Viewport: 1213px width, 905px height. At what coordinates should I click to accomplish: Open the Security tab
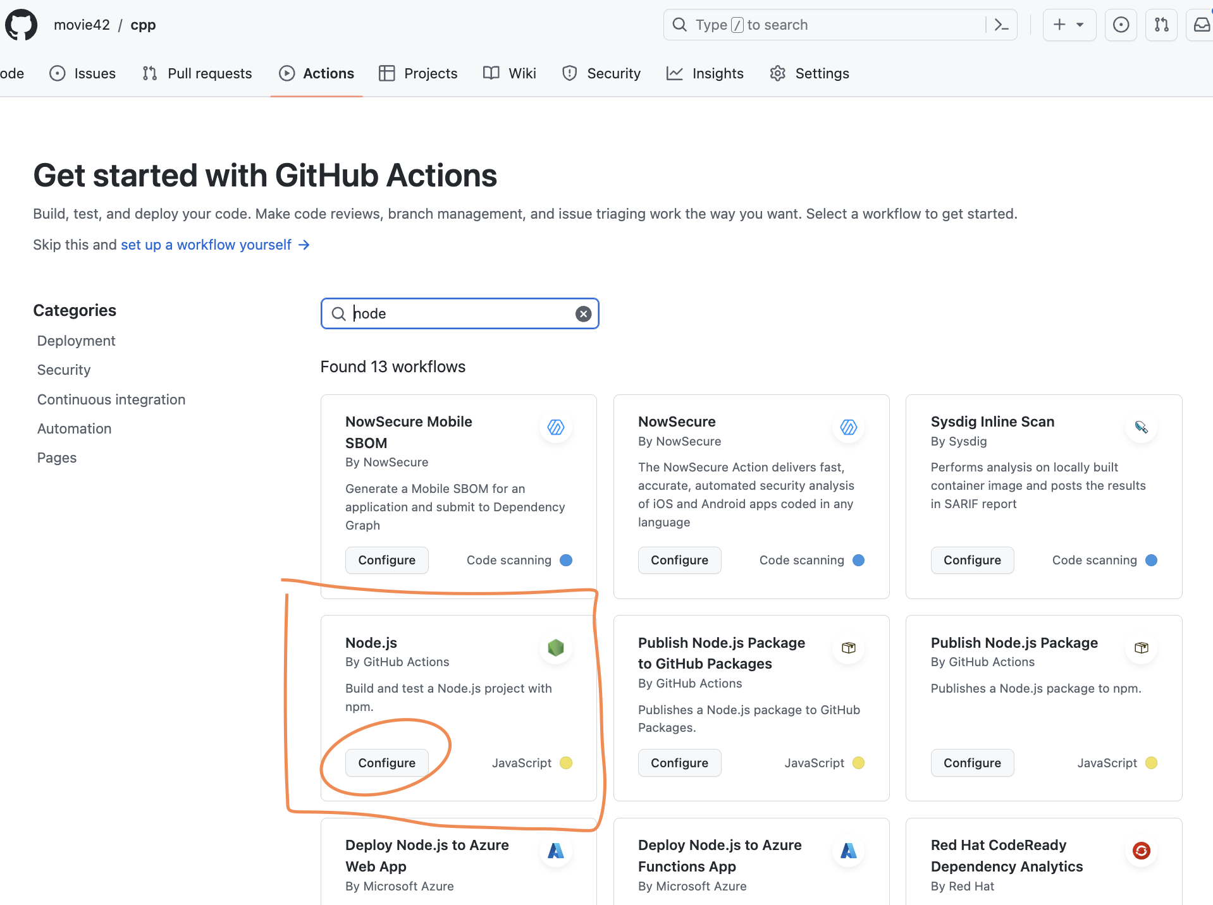click(601, 73)
